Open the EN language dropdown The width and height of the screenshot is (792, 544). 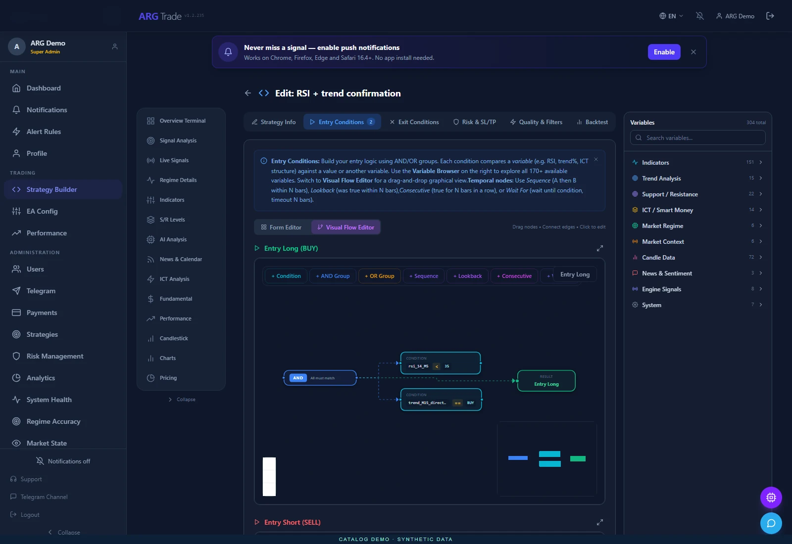pyautogui.click(x=671, y=16)
